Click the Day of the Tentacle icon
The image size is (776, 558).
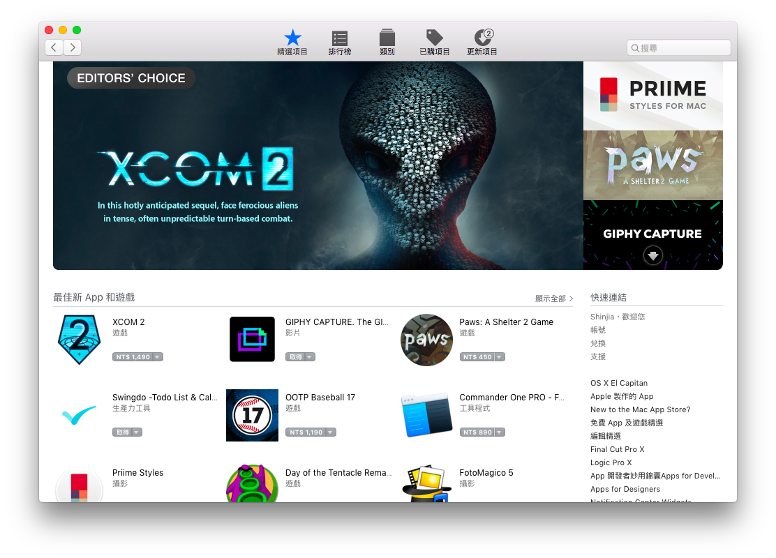click(x=252, y=483)
